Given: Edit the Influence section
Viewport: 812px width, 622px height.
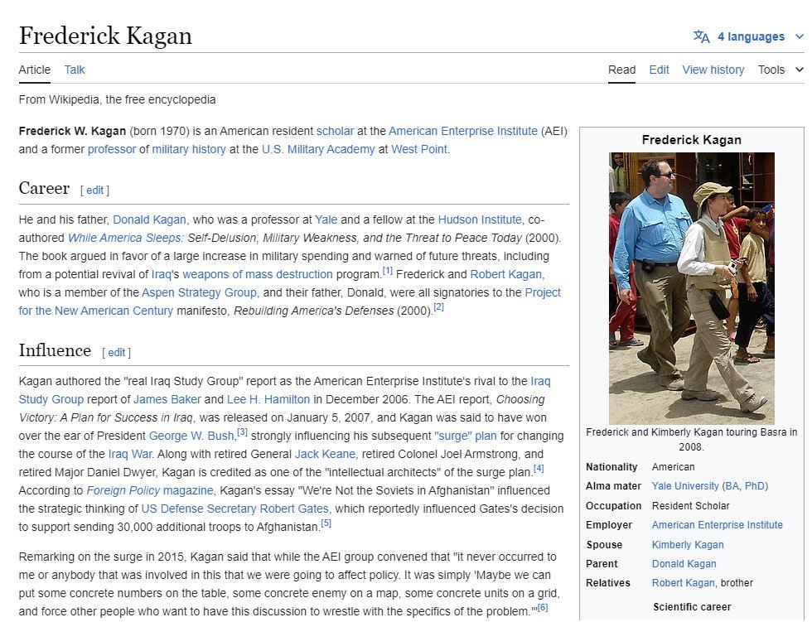Looking at the screenshot, I should 117,352.
